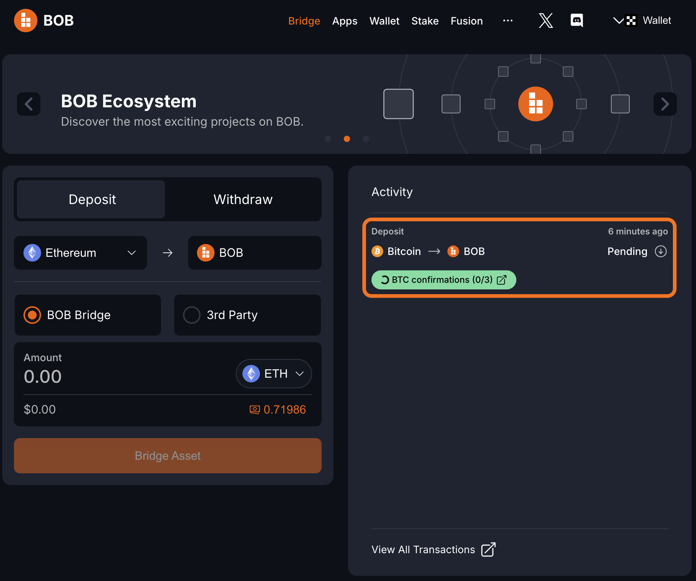696x581 pixels.
Task: Go to previous banner slide
Action: pos(29,104)
